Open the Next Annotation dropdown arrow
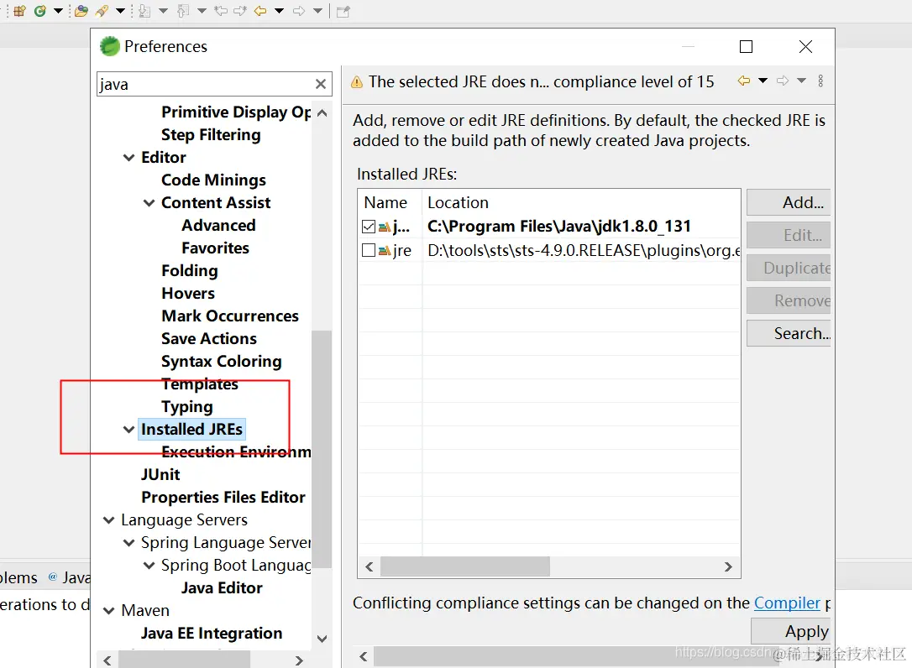912x668 pixels. point(164,11)
